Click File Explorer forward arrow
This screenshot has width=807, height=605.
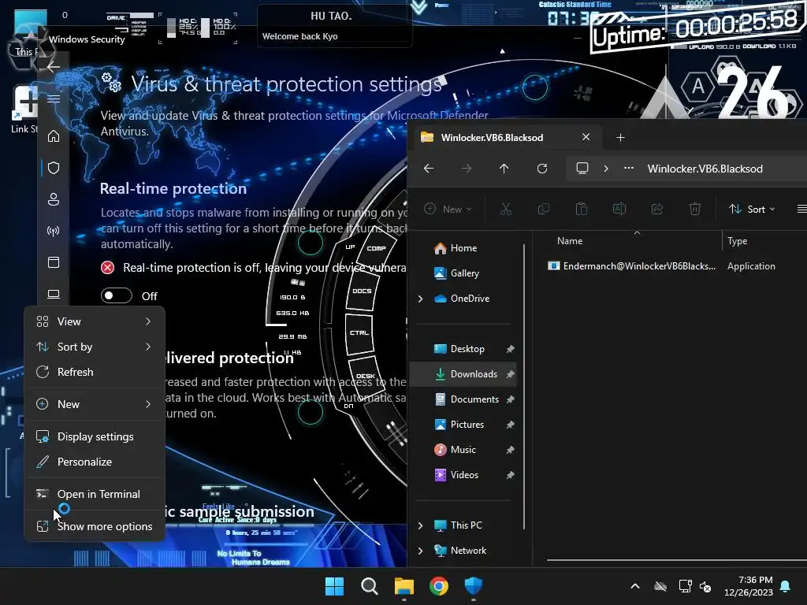(x=467, y=169)
